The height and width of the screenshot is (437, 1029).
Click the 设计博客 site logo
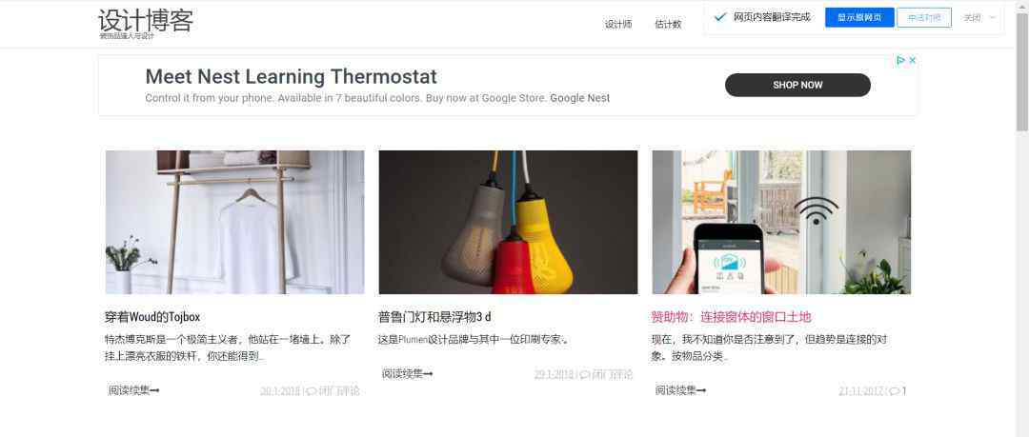tap(146, 22)
